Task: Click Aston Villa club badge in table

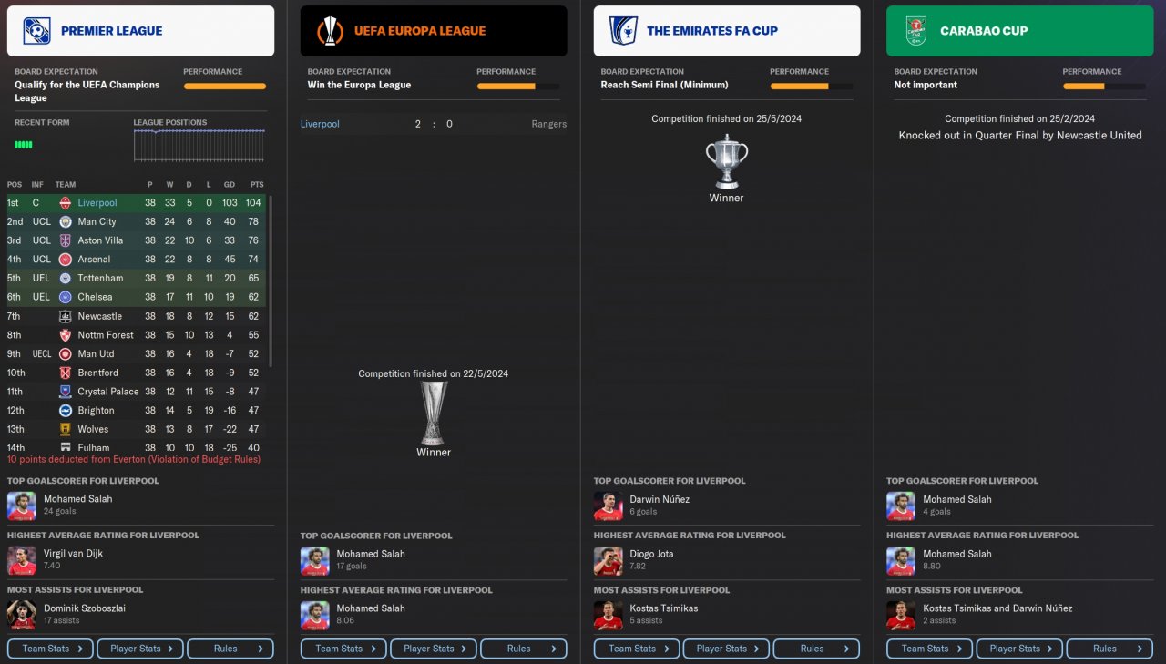Action: [65, 240]
